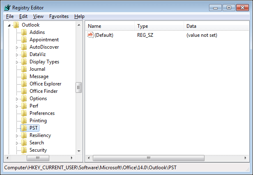Click the PST folder icon
Viewport: 253px width, 175px height.
[x=24, y=128]
